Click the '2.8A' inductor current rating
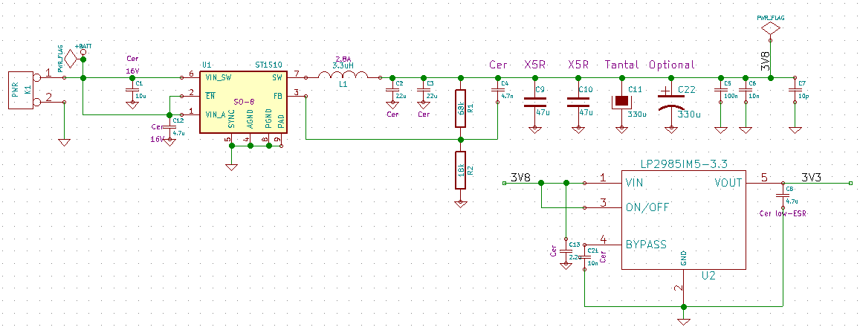 pyautogui.click(x=342, y=58)
